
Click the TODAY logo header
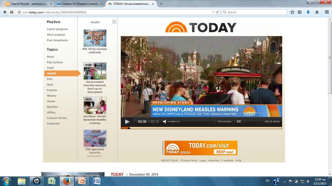[x=201, y=27]
